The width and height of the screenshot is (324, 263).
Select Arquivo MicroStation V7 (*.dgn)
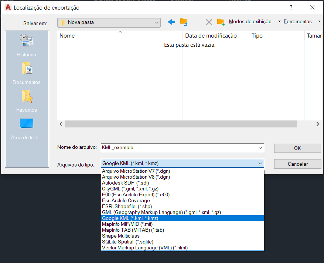click(183, 171)
